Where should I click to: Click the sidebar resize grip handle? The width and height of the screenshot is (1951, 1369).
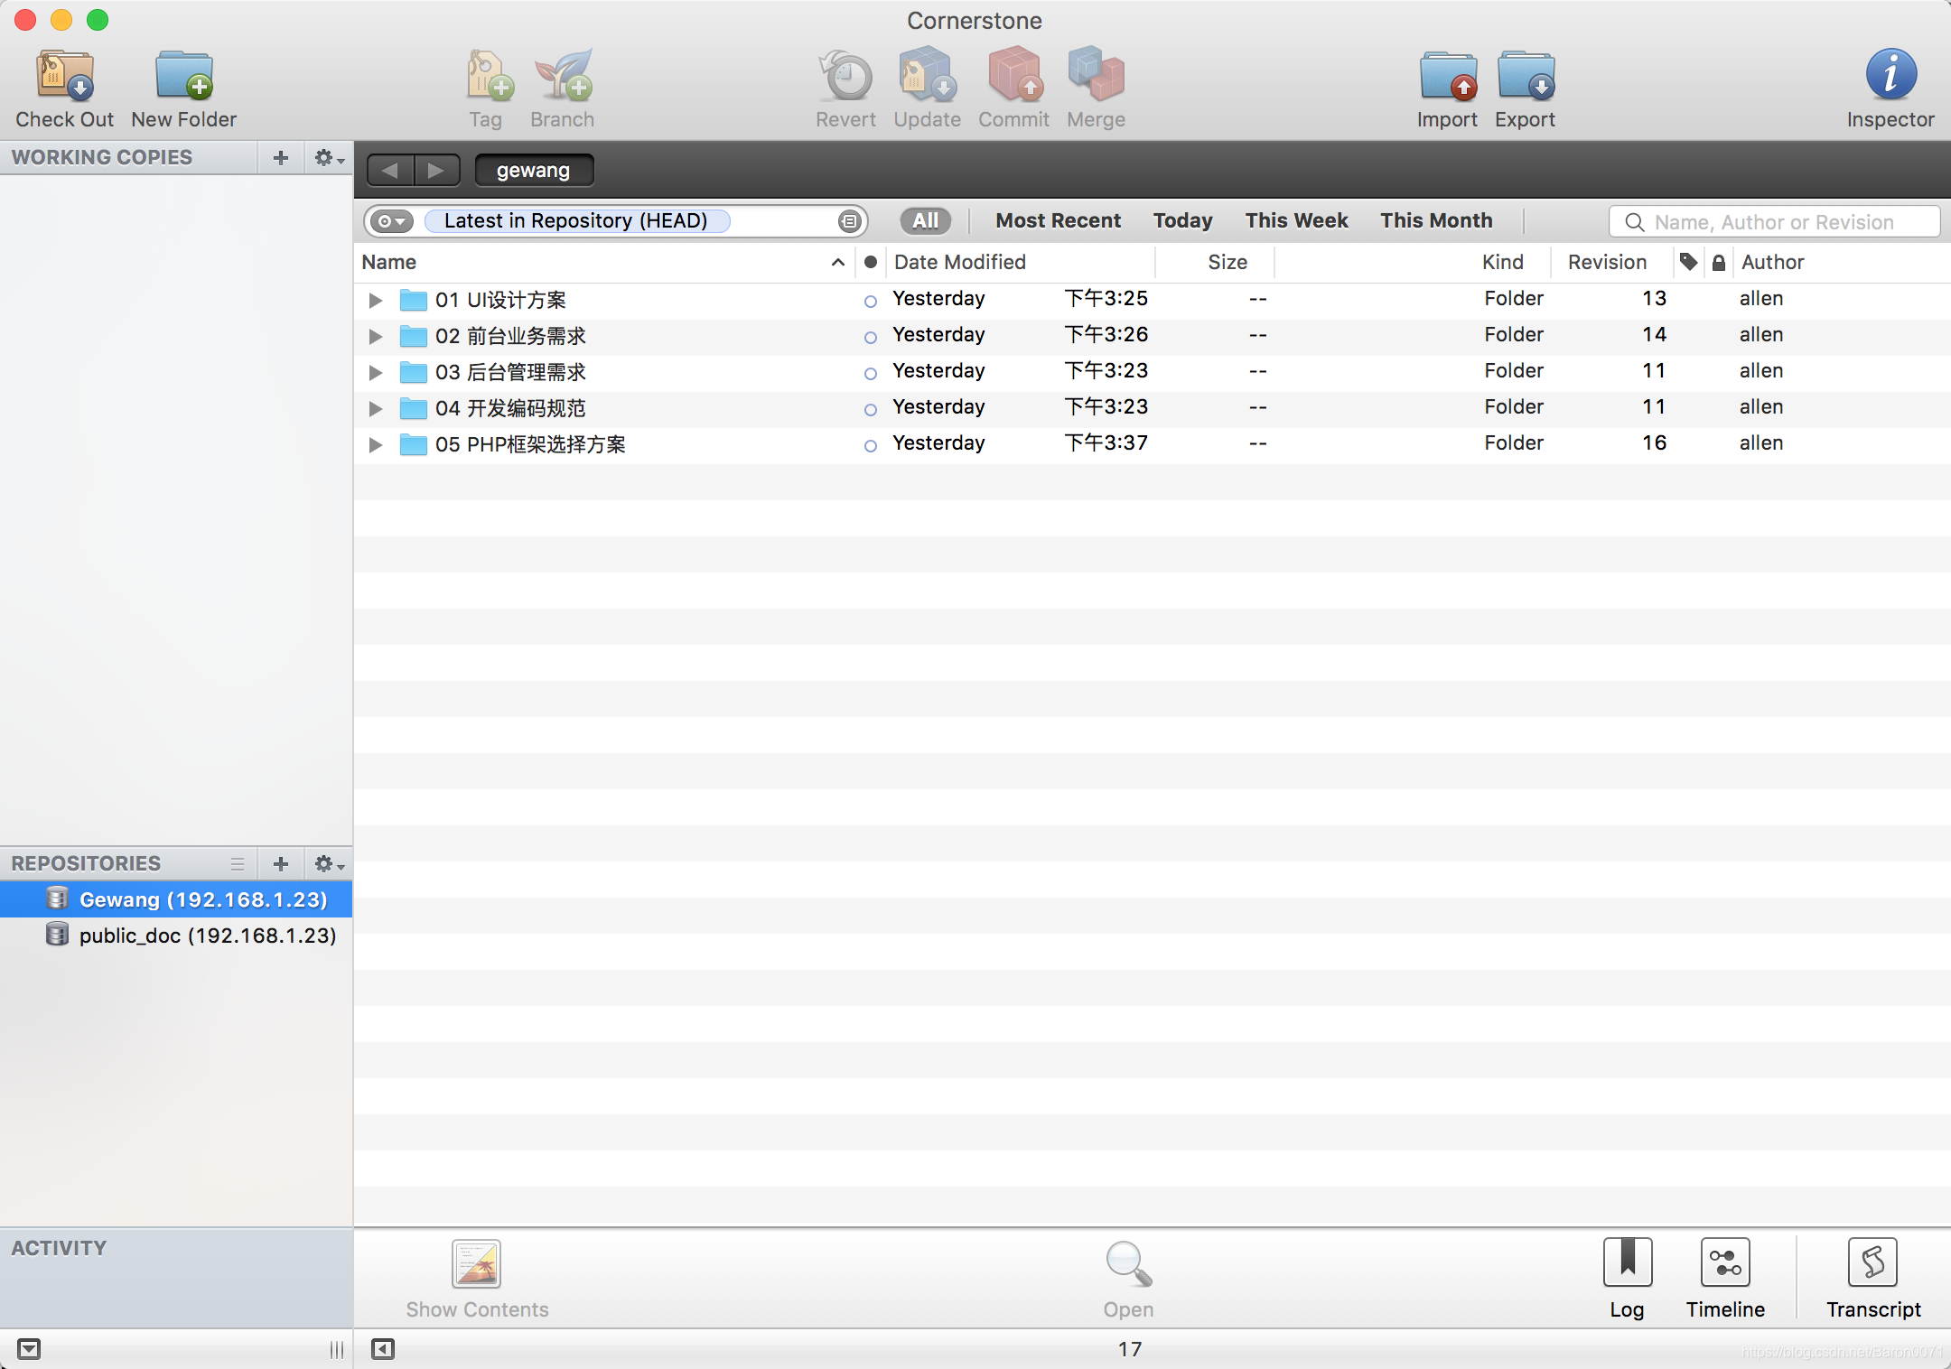337,1349
